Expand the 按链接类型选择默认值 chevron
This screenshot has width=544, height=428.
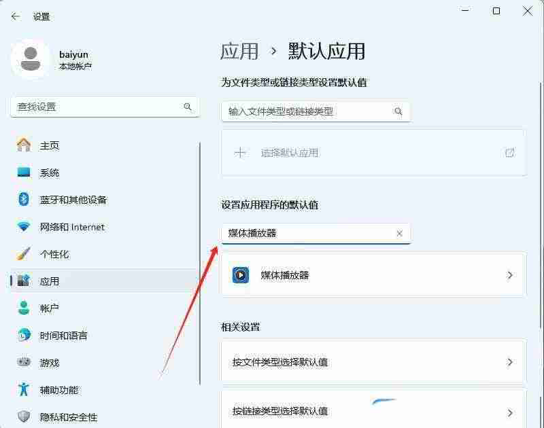coord(509,412)
